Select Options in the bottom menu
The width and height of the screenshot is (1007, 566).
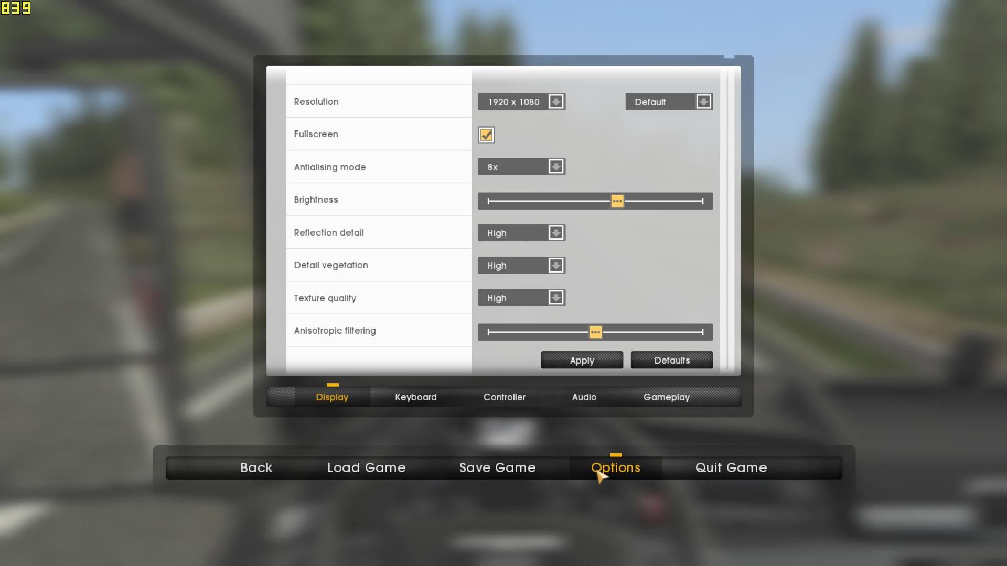pos(616,467)
